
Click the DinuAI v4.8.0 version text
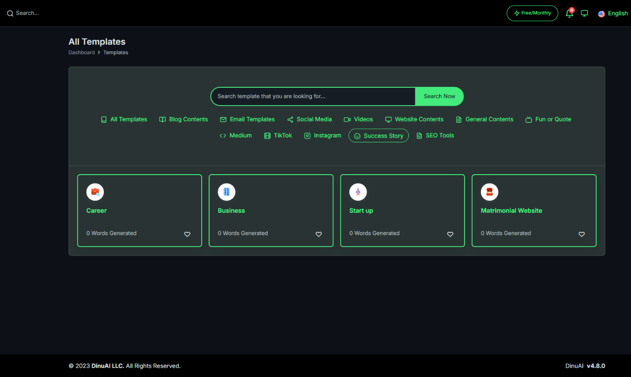(585, 366)
